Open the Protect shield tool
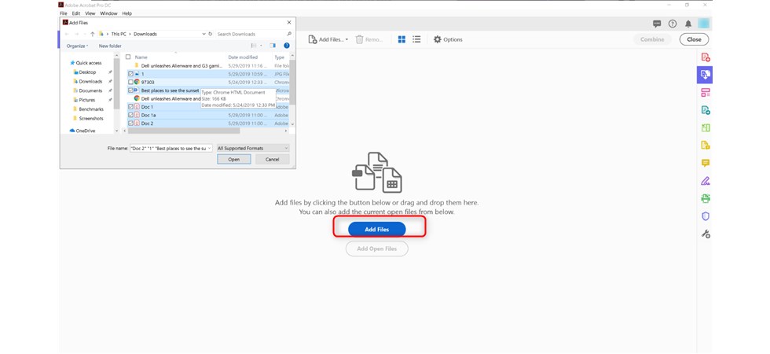This screenshot has width=770, height=354. [705, 216]
